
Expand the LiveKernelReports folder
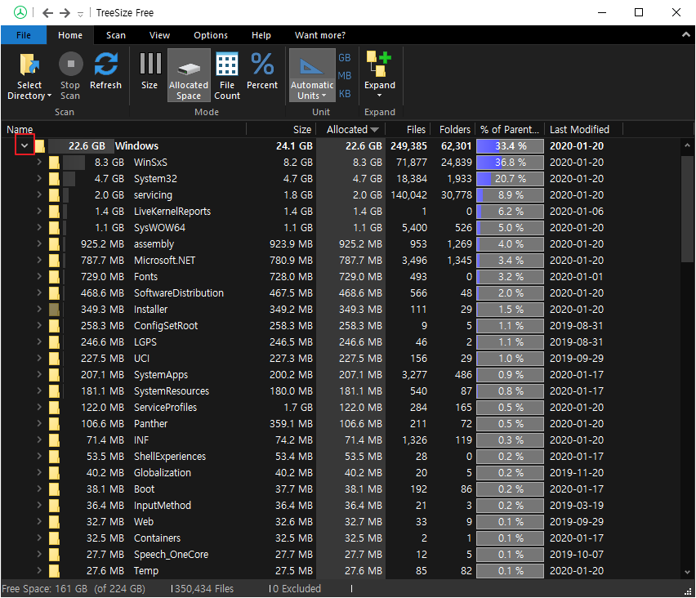39,211
